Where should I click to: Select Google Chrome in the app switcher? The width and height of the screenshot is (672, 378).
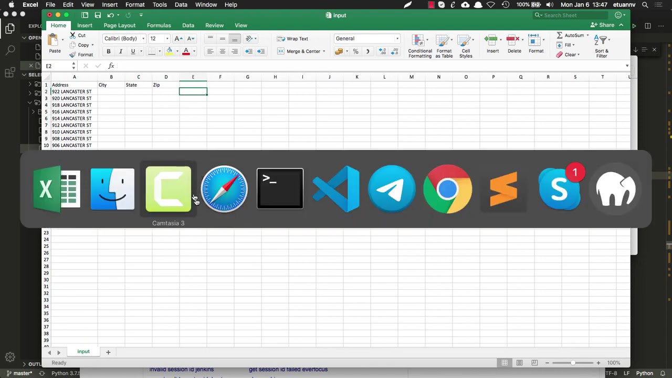click(x=447, y=189)
